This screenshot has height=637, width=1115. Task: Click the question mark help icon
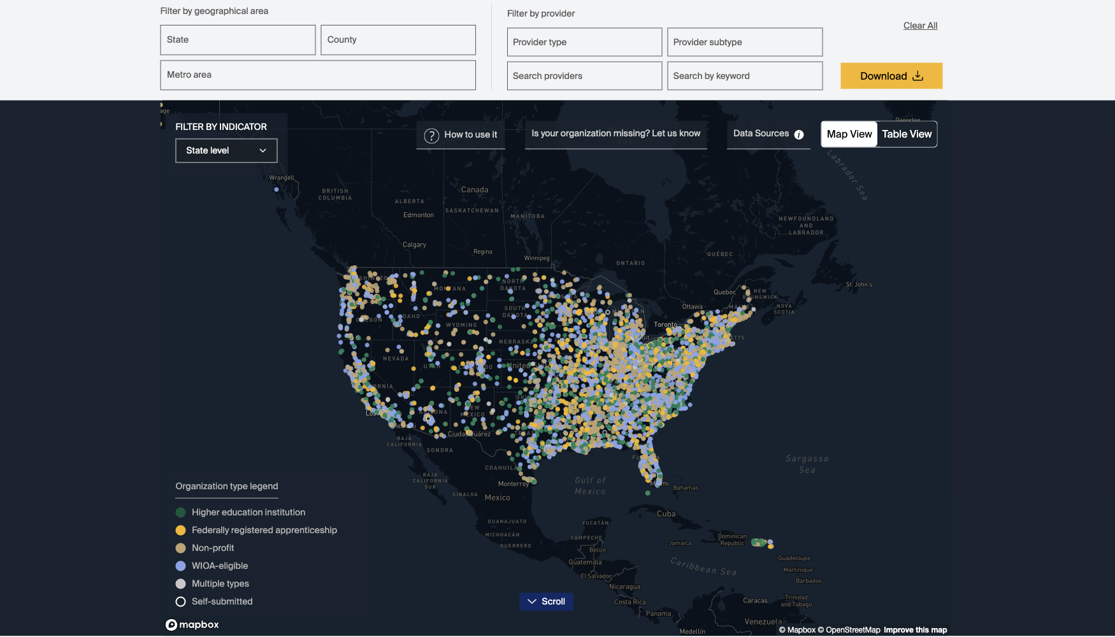pyautogui.click(x=431, y=136)
